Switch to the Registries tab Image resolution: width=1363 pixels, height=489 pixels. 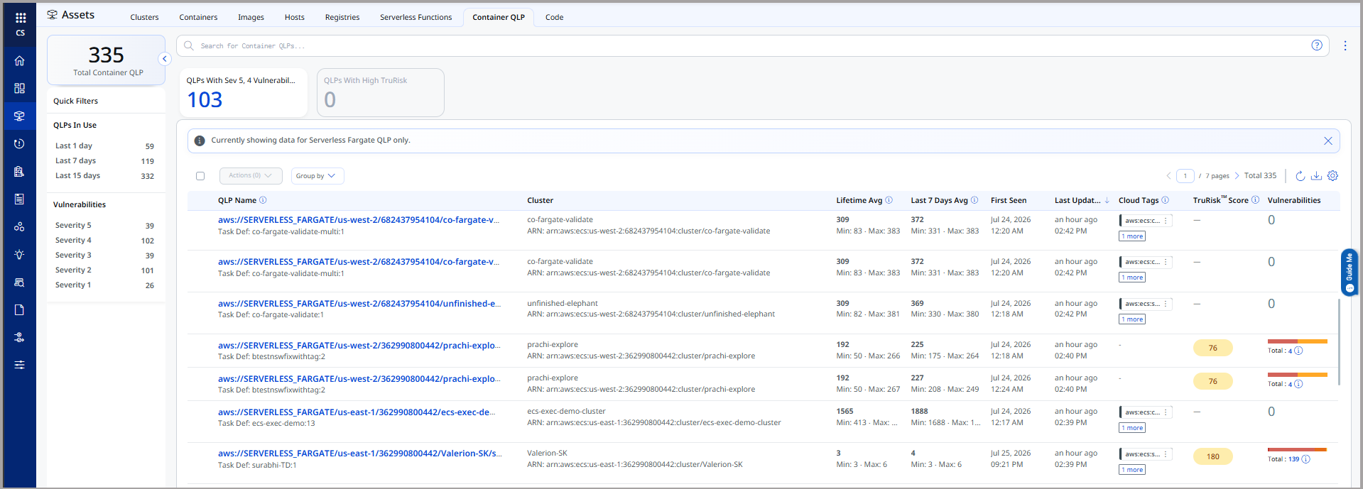tap(342, 17)
